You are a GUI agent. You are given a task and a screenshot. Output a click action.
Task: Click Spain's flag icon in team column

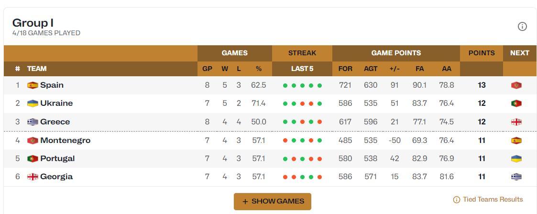(x=33, y=85)
